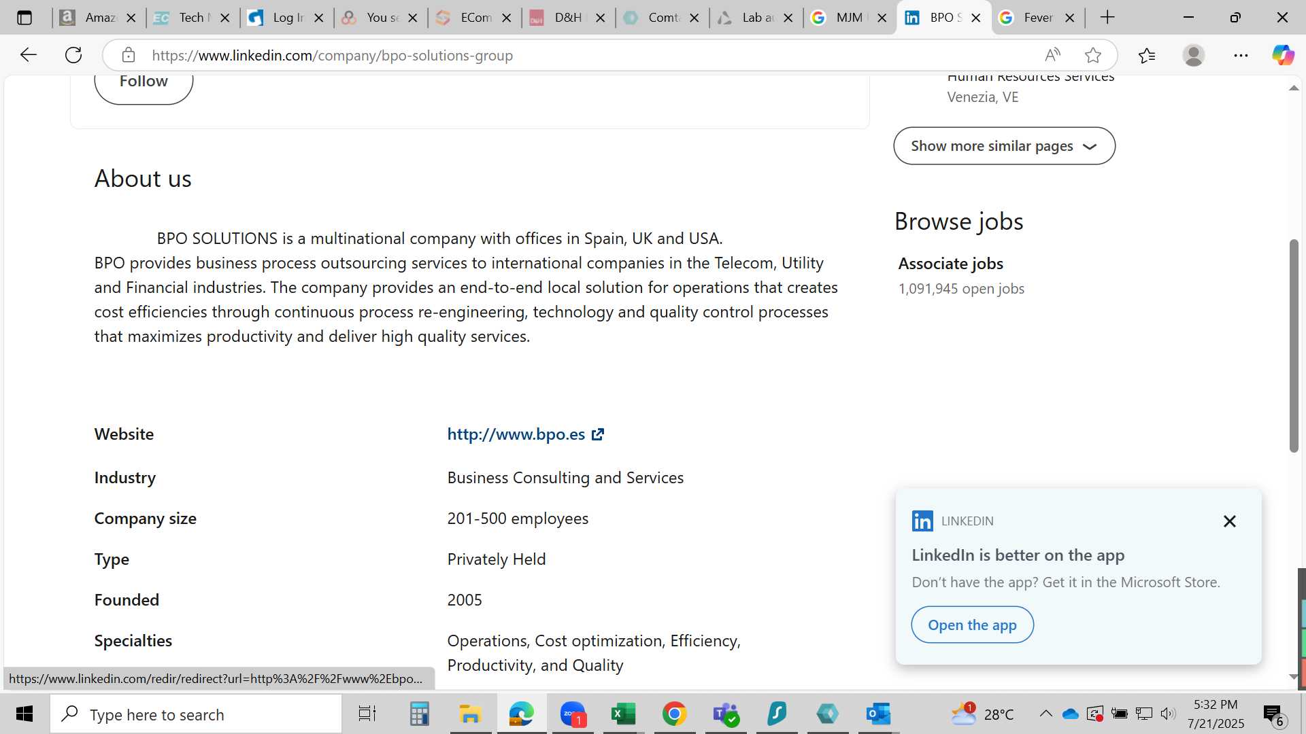Click the About us heading
The height and width of the screenshot is (734, 1306).
click(143, 179)
